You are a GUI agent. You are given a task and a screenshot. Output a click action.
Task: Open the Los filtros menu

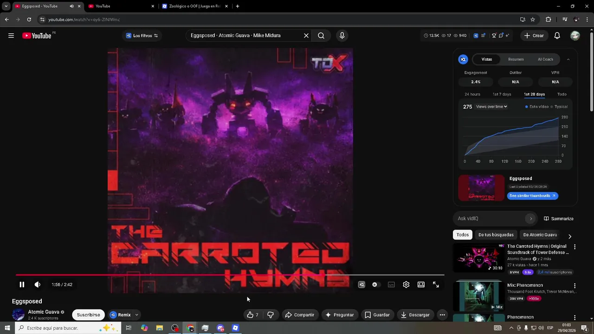click(142, 36)
